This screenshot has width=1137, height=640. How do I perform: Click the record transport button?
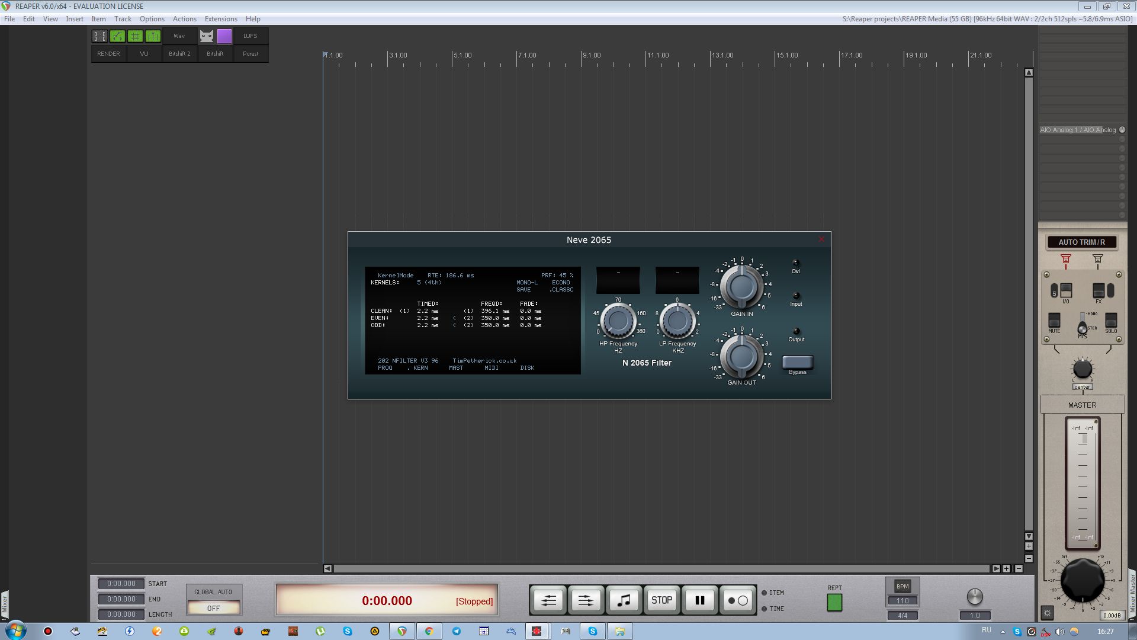[x=737, y=600]
